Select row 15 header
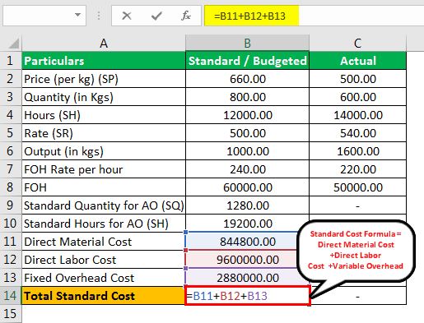 11,314
